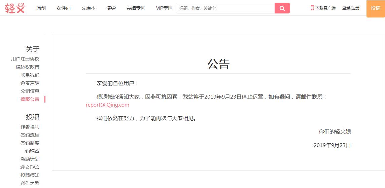This screenshot has width=385, height=188.
Task: Focus the 标题、作者、关键字 search field
Action: click(x=225, y=8)
